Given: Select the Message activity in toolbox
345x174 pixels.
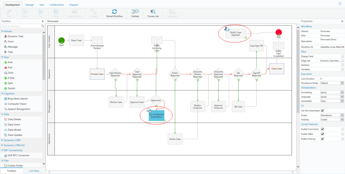Looking at the screenshot, I should coord(13,47).
